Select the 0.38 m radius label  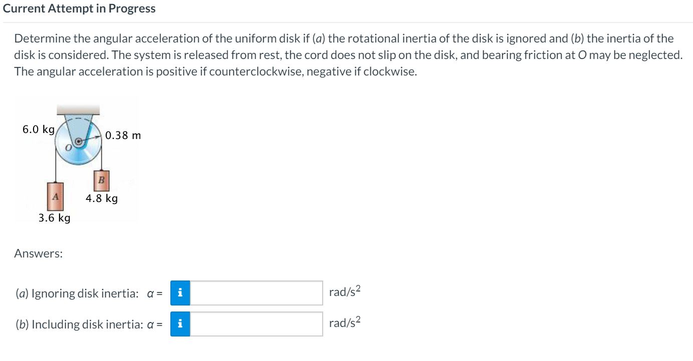[123, 135]
